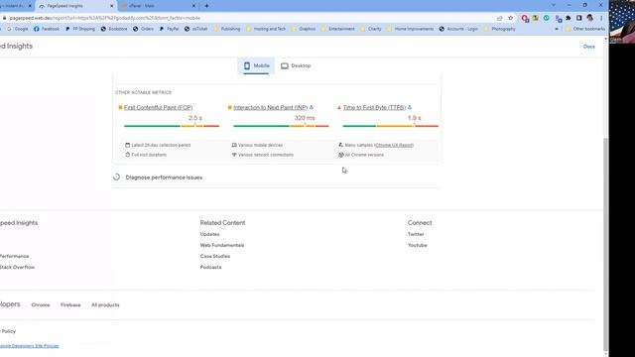Screen dimensions: 635x357
Task: Expand the Home Improvements bookmarks folder
Action: tap(410, 29)
